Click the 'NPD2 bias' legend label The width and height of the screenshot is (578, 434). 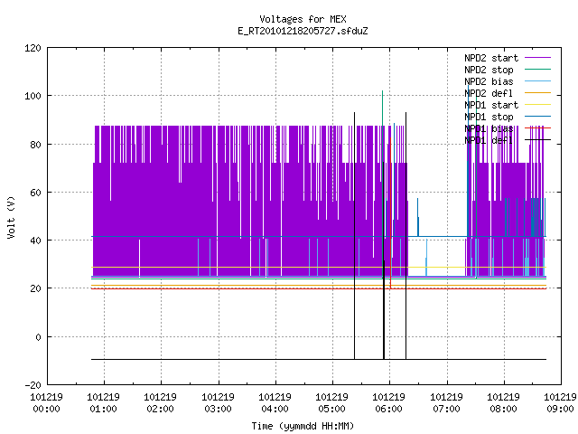pyautogui.click(x=489, y=81)
